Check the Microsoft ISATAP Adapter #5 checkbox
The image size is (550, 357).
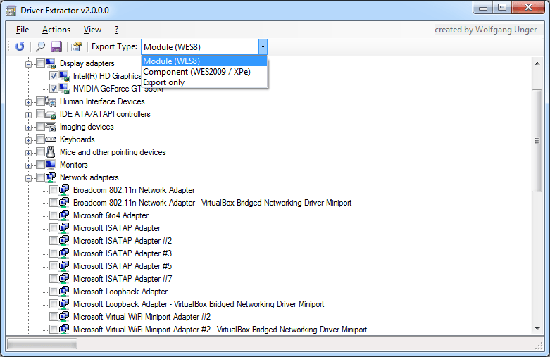[54, 266]
